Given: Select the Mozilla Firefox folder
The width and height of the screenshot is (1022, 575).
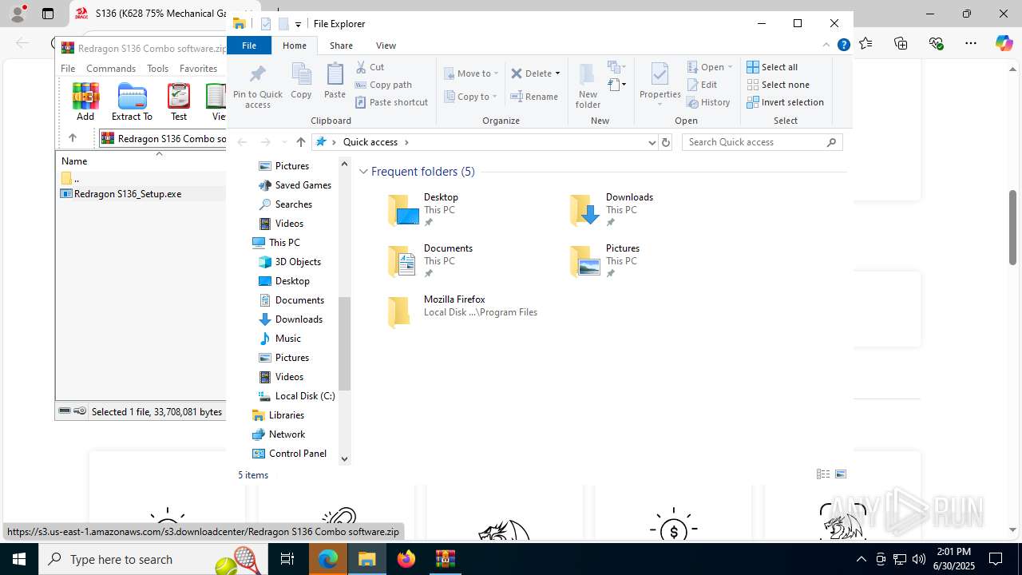Looking at the screenshot, I should coord(462,311).
